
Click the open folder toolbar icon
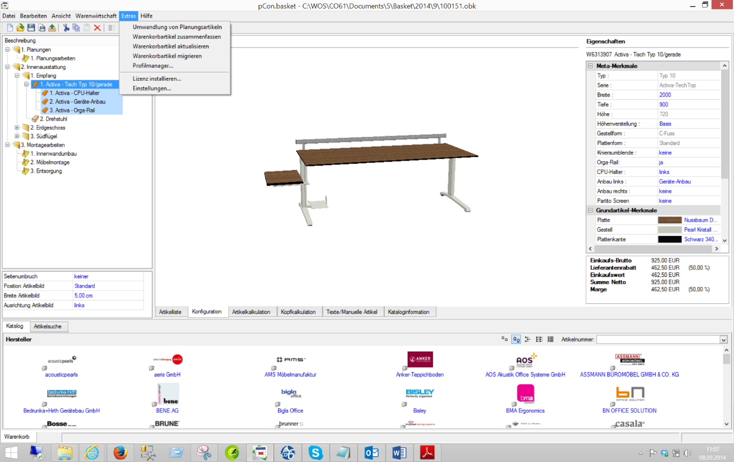click(20, 28)
